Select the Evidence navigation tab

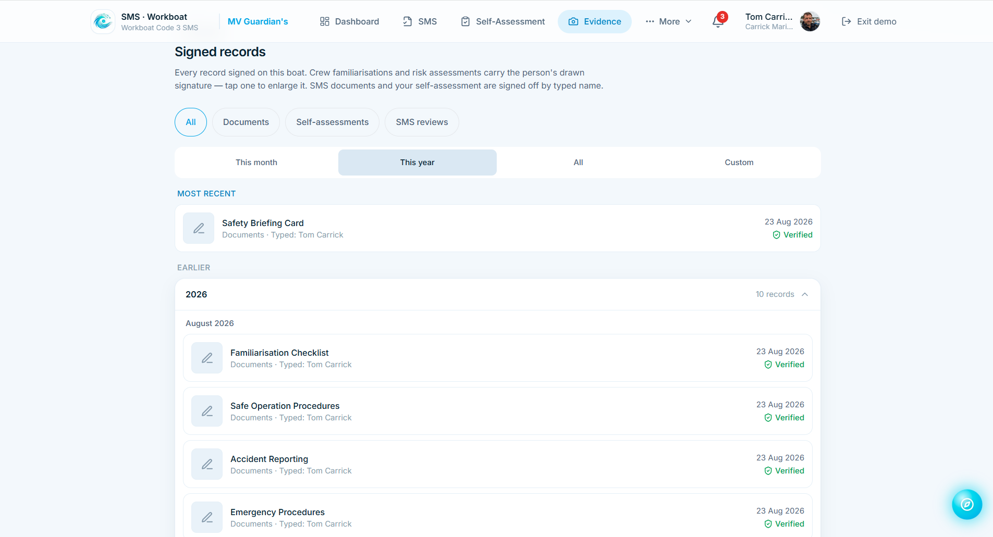(x=595, y=21)
